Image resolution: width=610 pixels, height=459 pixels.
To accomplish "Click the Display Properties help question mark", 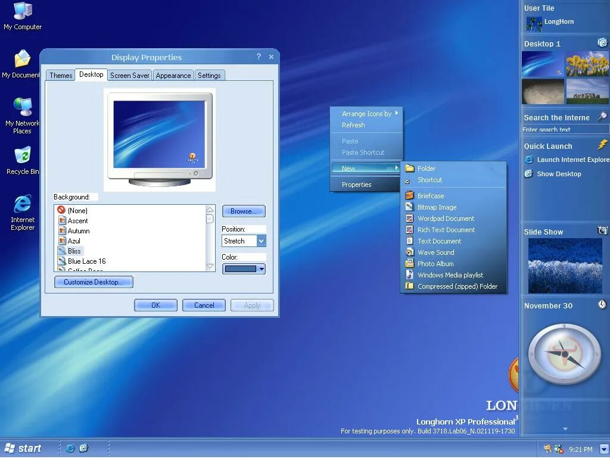I will [x=259, y=57].
